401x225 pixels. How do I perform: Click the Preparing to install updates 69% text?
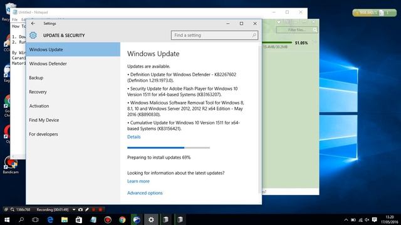click(159, 157)
